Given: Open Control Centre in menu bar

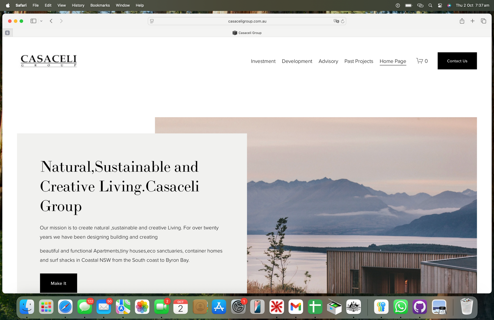Looking at the screenshot, I should (440, 5).
